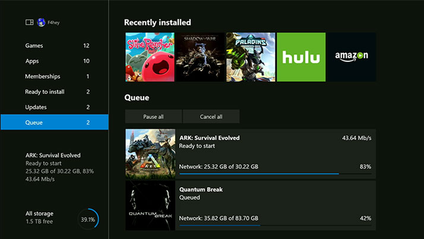Open the Hulu app tile

[x=301, y=57]
